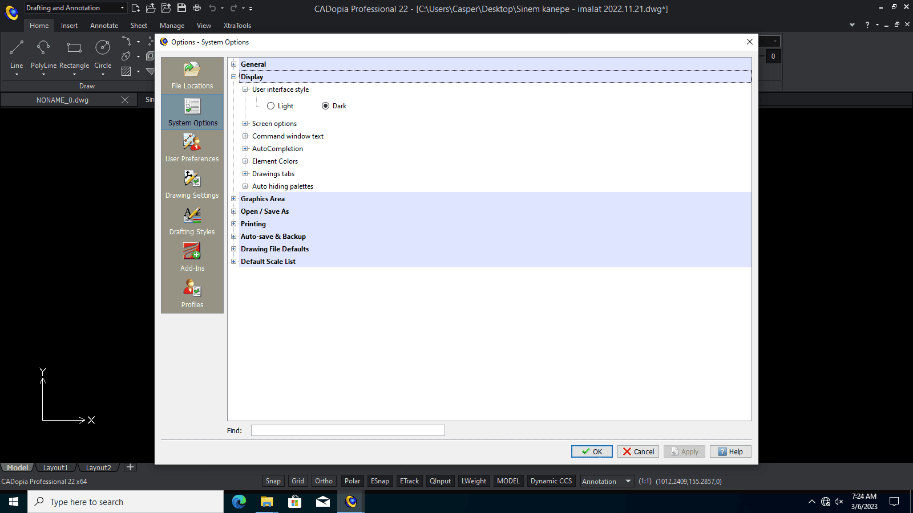Click in the Find search field
The height and width of the screenshot is (513, 913).
click(x=348, y=430)
